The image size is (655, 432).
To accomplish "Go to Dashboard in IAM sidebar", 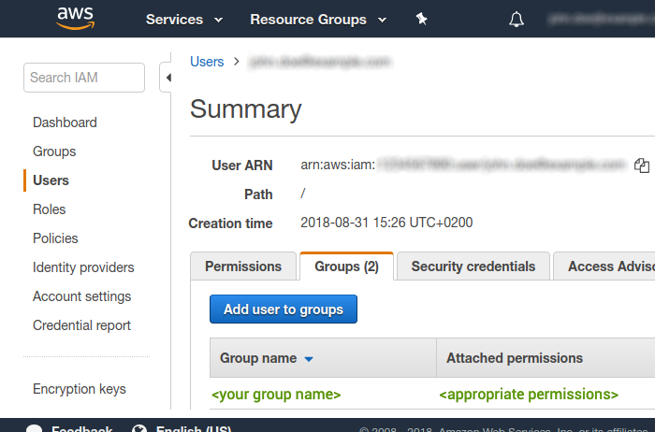I will (x=65, y=122).
